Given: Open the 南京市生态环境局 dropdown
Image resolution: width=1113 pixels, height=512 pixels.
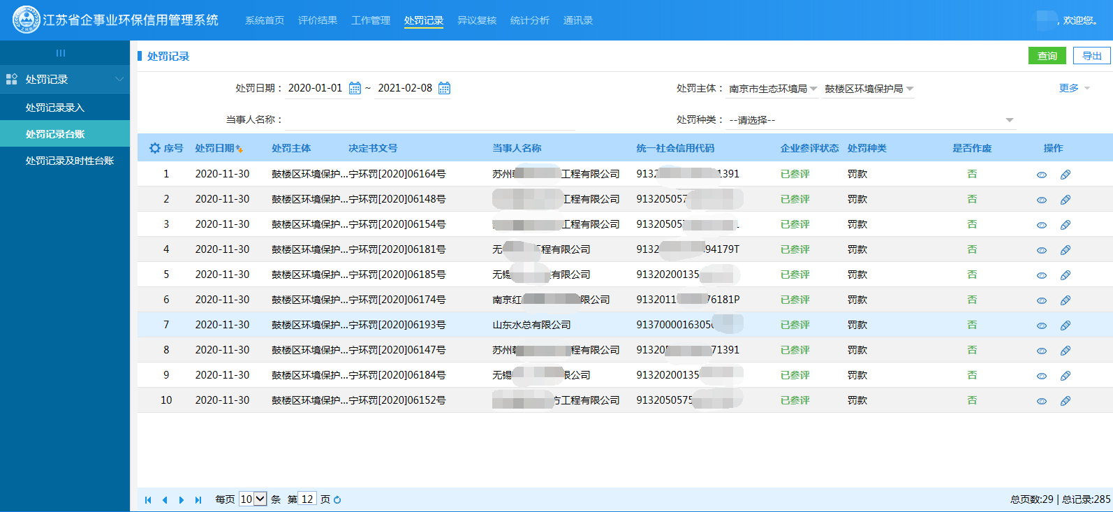Looking at the screenshot, I should pyautogui.click(x=772, y=89).
